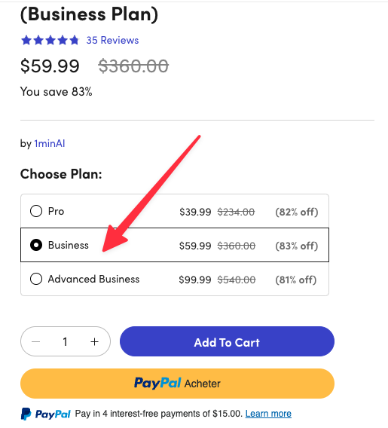The height and width of the screenshot is (428, 388).
Task: Click the Business row 83% off label
Action: [x=297, y=246]
